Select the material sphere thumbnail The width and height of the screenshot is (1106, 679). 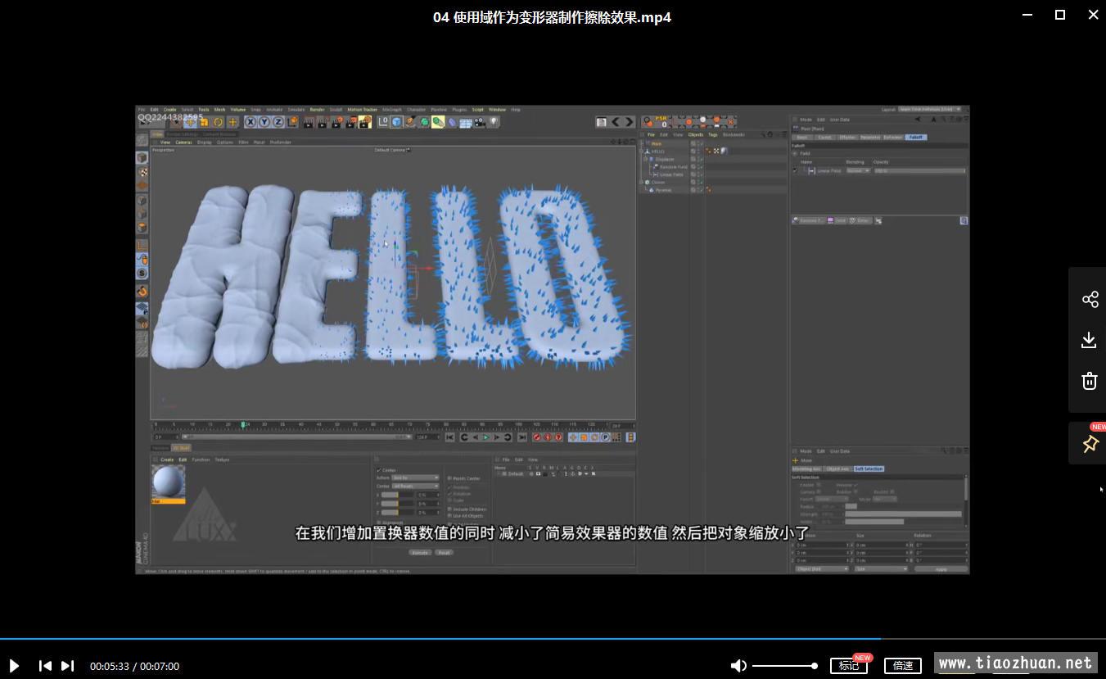[x=168, y=481]
